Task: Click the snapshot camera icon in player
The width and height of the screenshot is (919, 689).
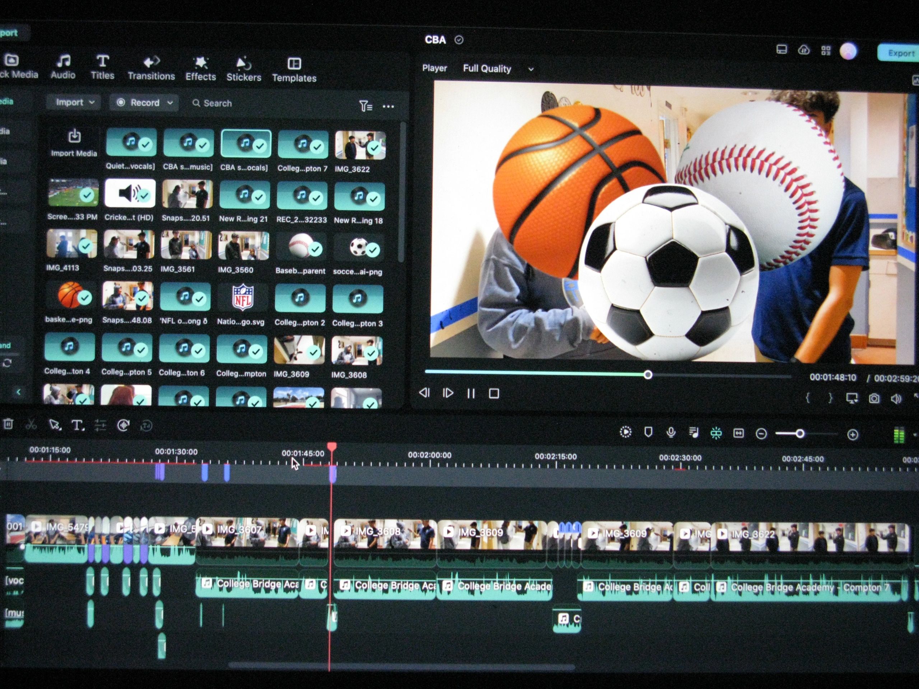Action: coord(874,399)
